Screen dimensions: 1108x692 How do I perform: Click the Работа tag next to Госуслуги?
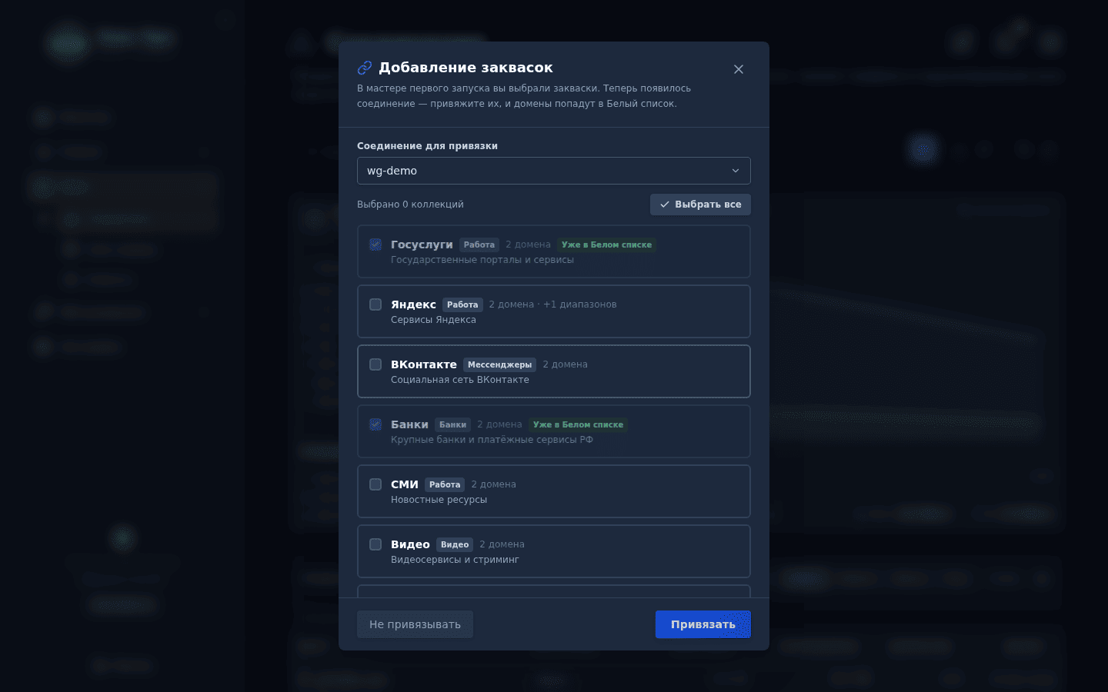[479, 245]
